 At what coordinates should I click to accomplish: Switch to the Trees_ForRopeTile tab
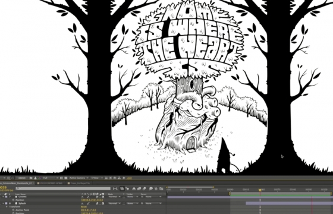(x=78, y=183)
